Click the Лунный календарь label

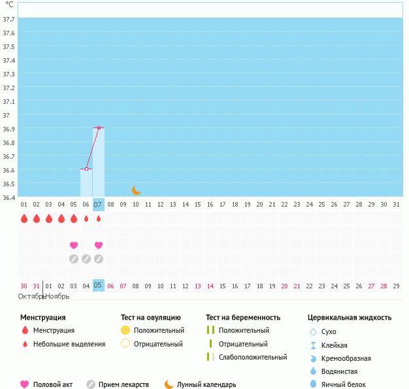point(206,384)
